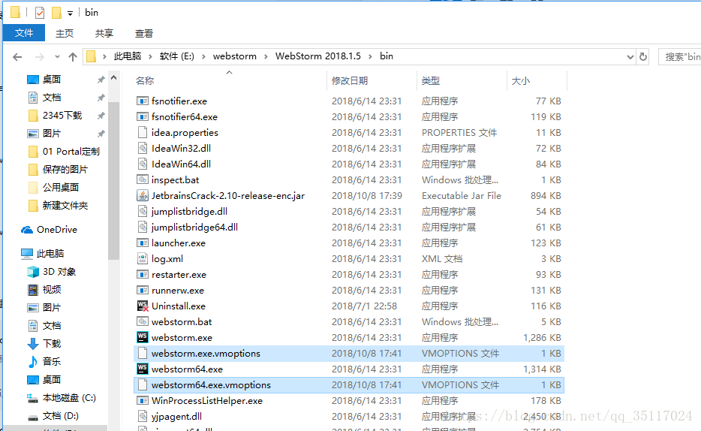Select Uninstall.exe WebStorm uninstaller icon
The width and height of the screenshot is (701, 431).
(142, 306)
